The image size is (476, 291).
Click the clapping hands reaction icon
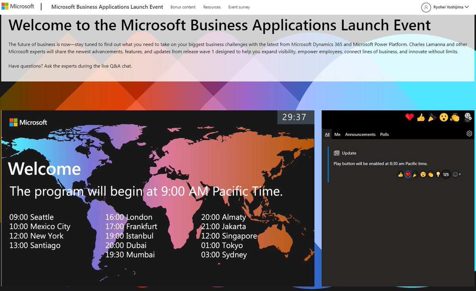click(455, 118)
